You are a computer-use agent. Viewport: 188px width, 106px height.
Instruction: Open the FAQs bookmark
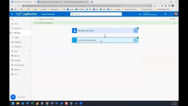[x=103, y=9]
